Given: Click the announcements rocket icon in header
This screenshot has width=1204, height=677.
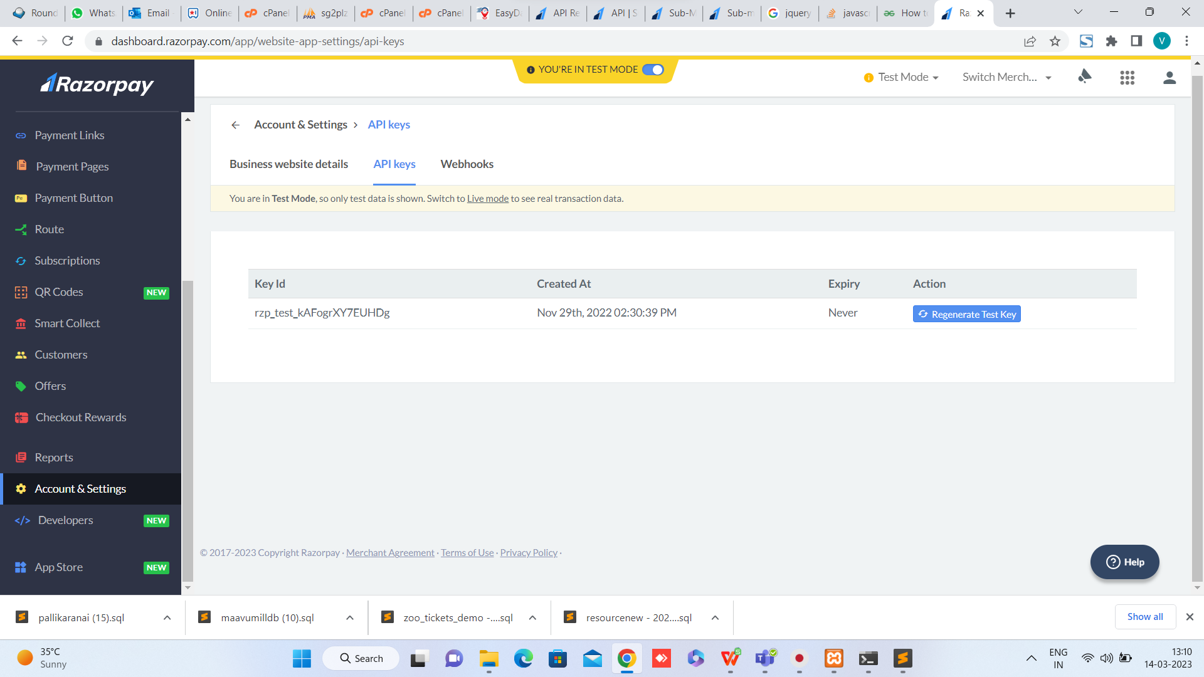Looking at the screenshot, I should click(x=1084, y=77).
